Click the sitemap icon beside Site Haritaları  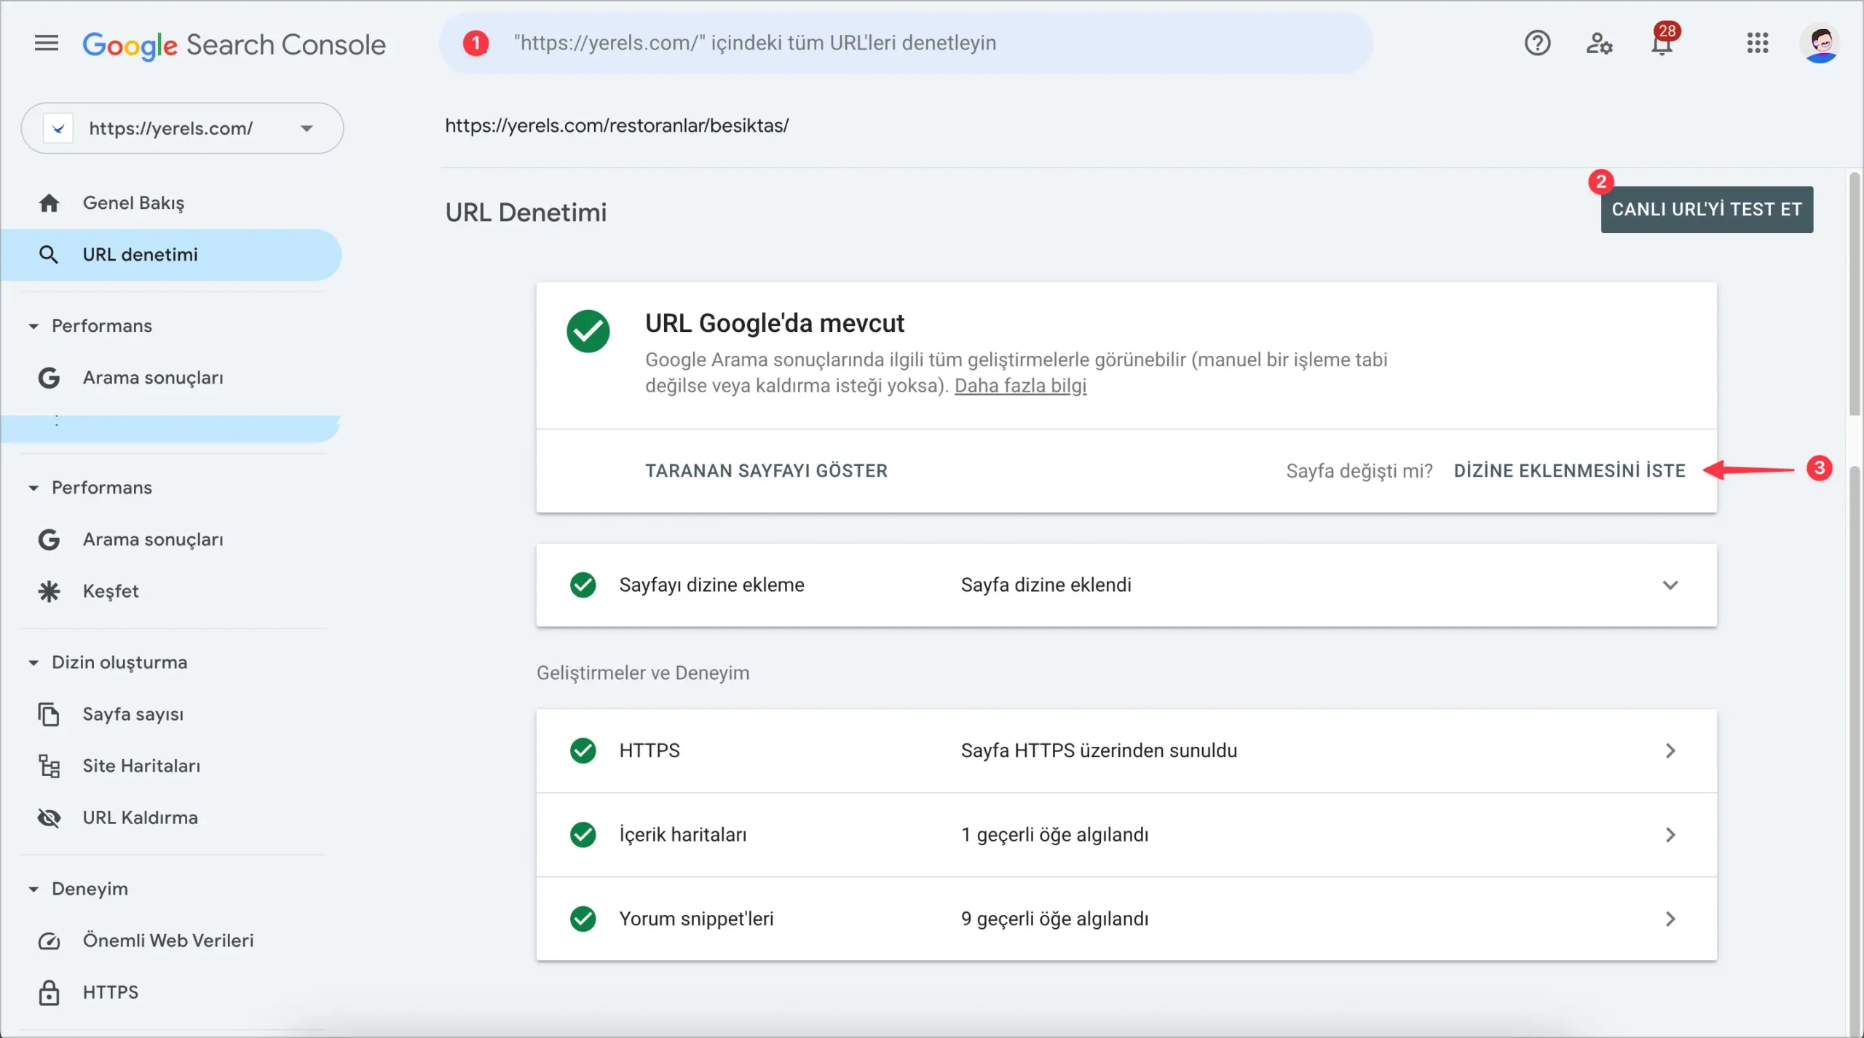point(49,766)
